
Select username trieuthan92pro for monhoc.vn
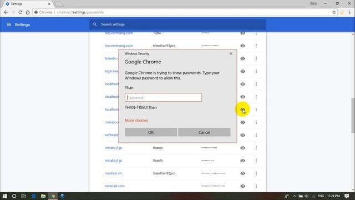pos(164,173)
